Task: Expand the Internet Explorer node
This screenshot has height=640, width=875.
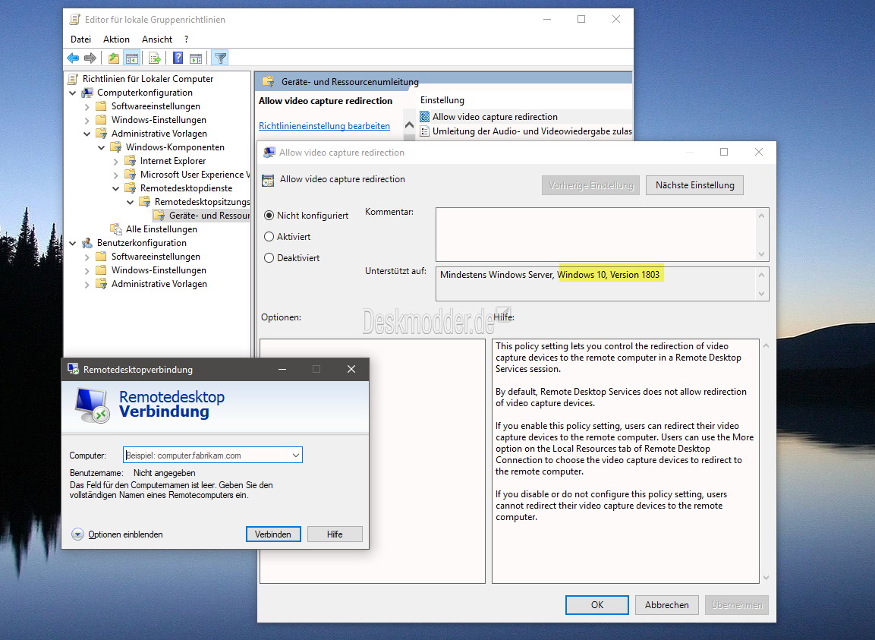Action: click(x=116, y=161)
